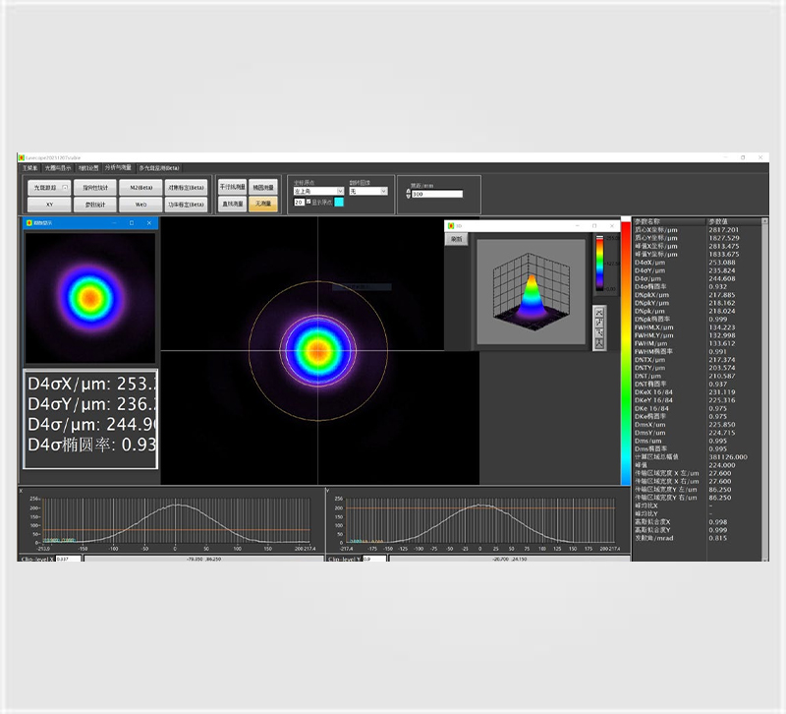The height and width of the screenshot is (714, 786).
Task: Toggle the 显示原点 checkbox
Action: point(309,202)
